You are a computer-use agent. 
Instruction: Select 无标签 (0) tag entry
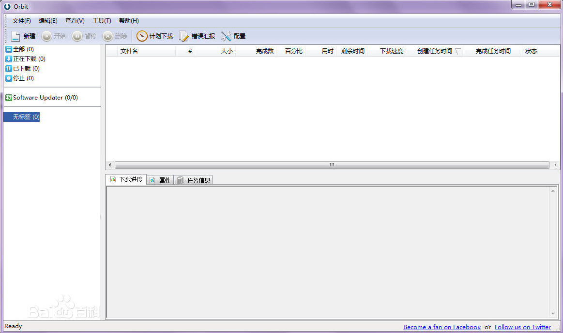pyautogui.click(x=22, y=117)
